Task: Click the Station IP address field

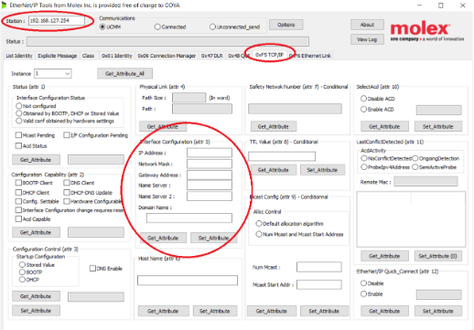Action: (57, 21)
